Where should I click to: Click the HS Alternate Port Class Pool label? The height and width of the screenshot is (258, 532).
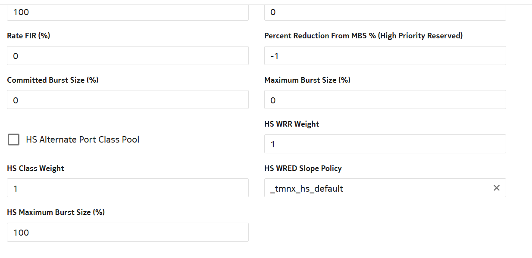coord(82,140)
